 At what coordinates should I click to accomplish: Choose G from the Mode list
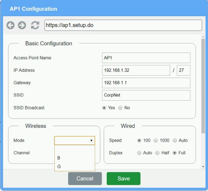pyautogui.click(x=75, y=166)
